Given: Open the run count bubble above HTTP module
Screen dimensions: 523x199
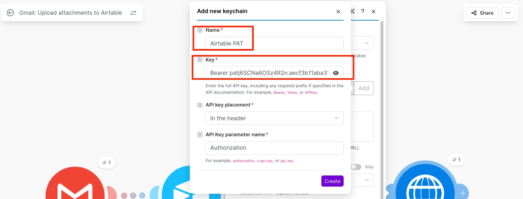Looking at the screenshot, I should [457, 159].
